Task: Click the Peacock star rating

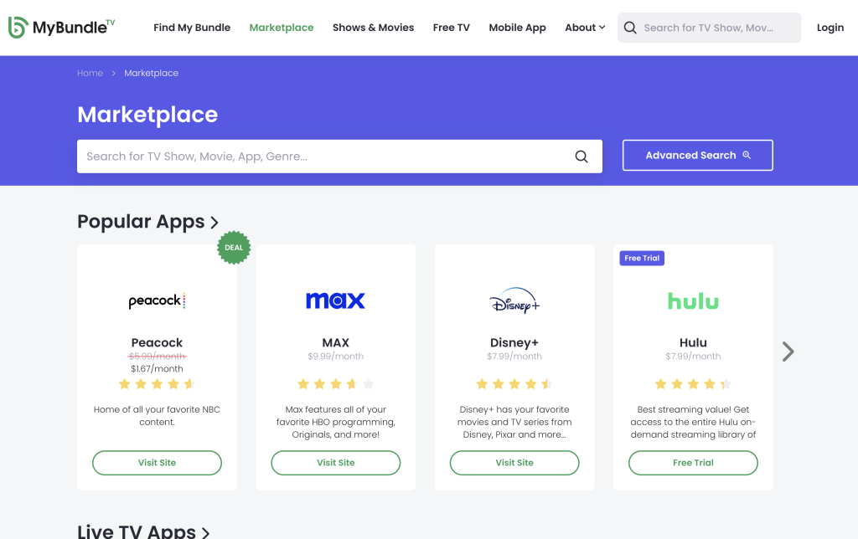Action: coord(157,384)
